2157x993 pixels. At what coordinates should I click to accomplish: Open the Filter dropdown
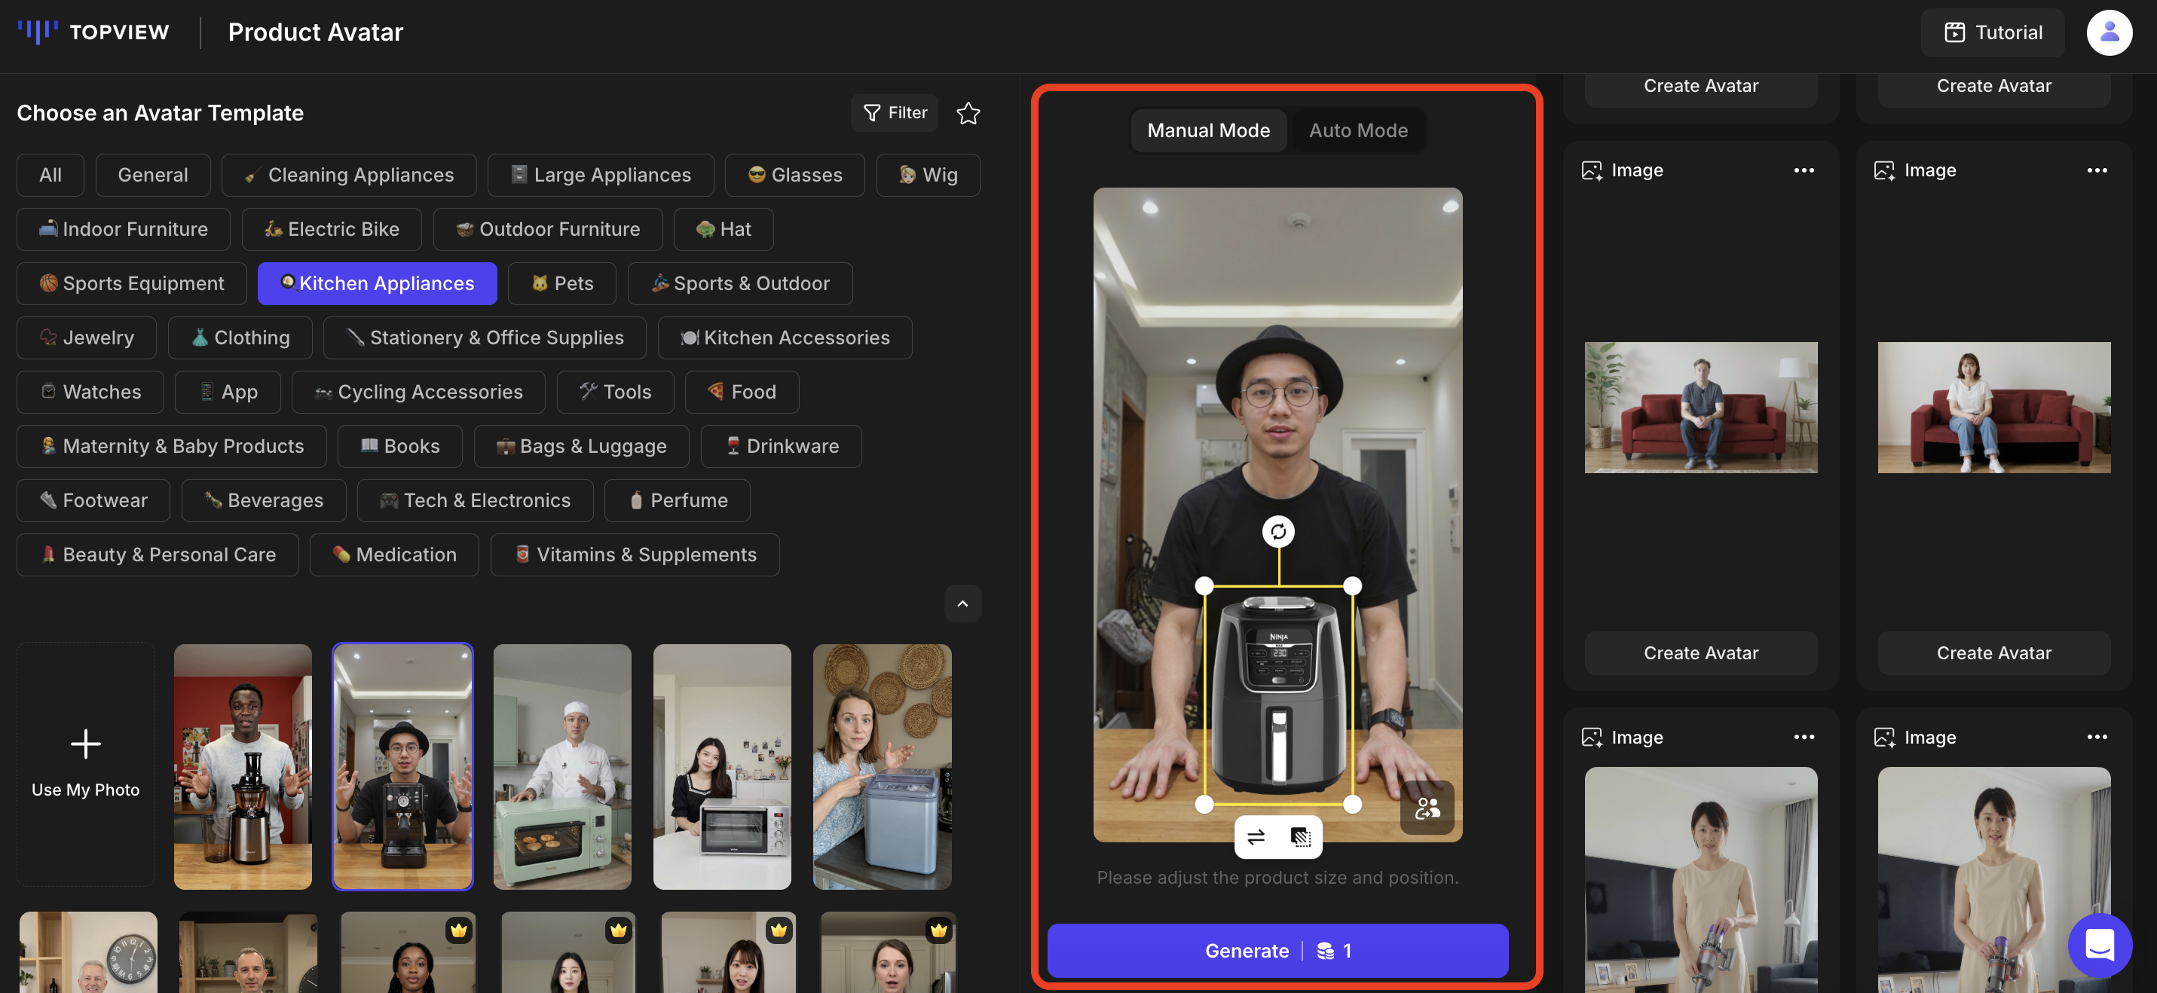895,113
